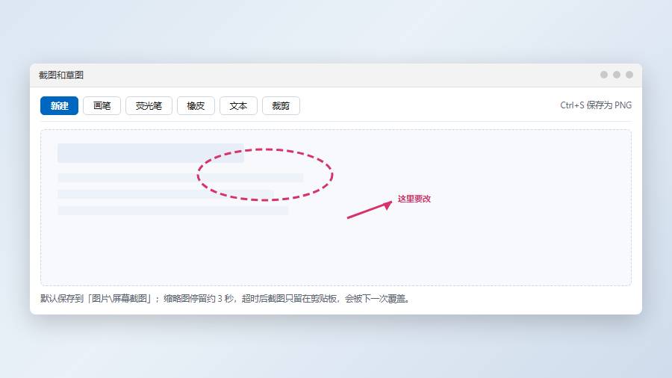The height and width of the screenshot is (378, 672).
Task: Click the last gray window control dot
Action: pyautogui.click(x=629, y=75)
